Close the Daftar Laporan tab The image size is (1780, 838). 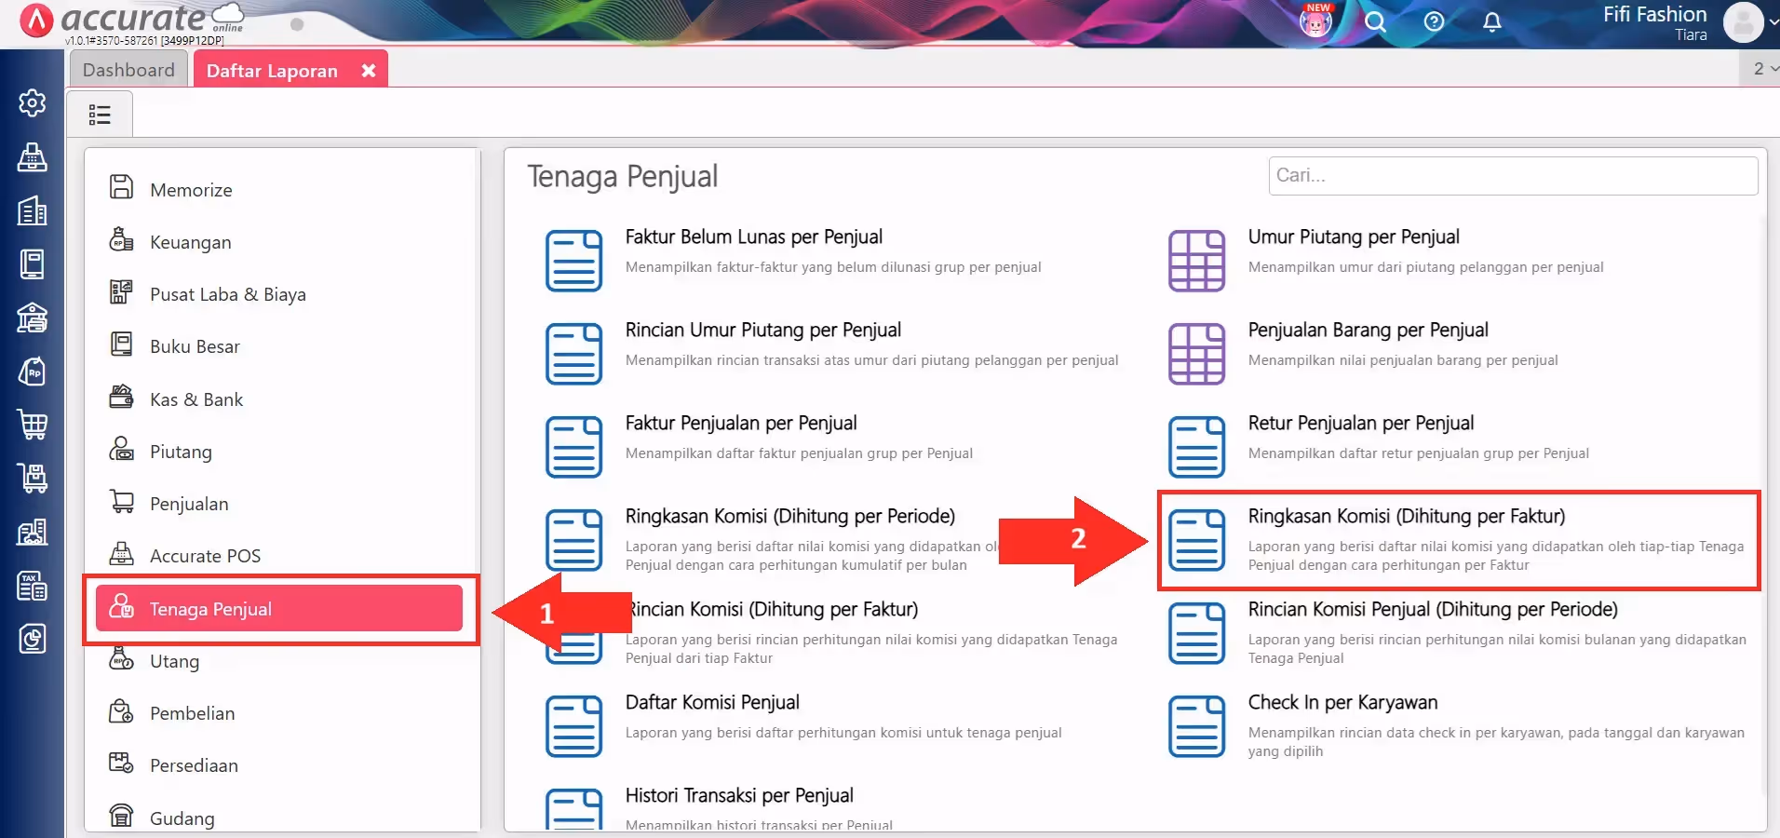tap(369, 71)
